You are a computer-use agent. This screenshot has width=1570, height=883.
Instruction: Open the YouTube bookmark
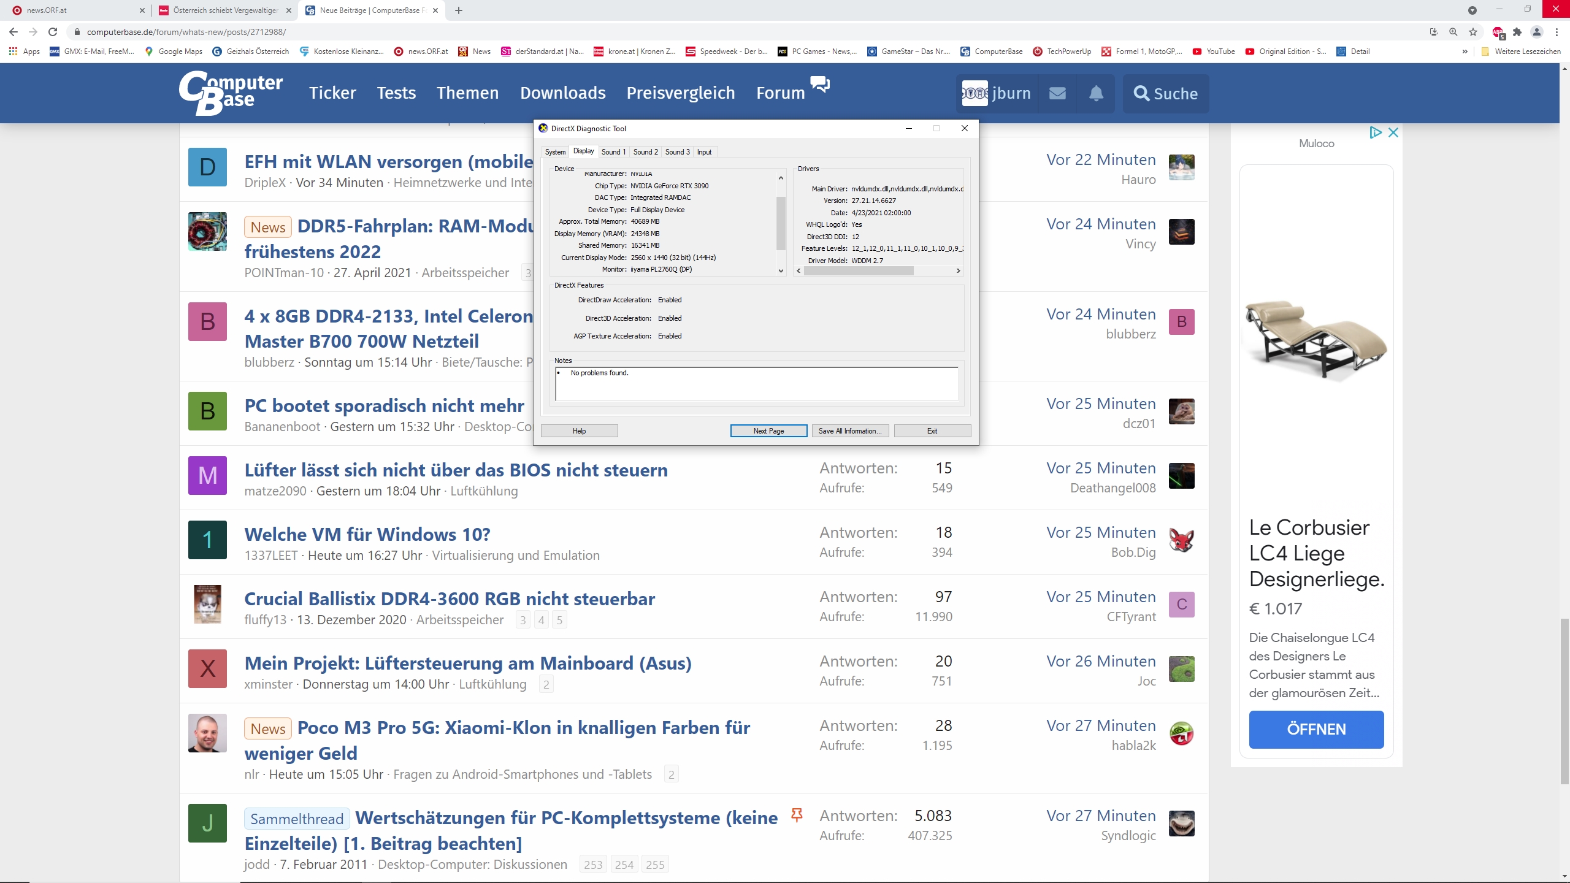[x=1214, y=52]
